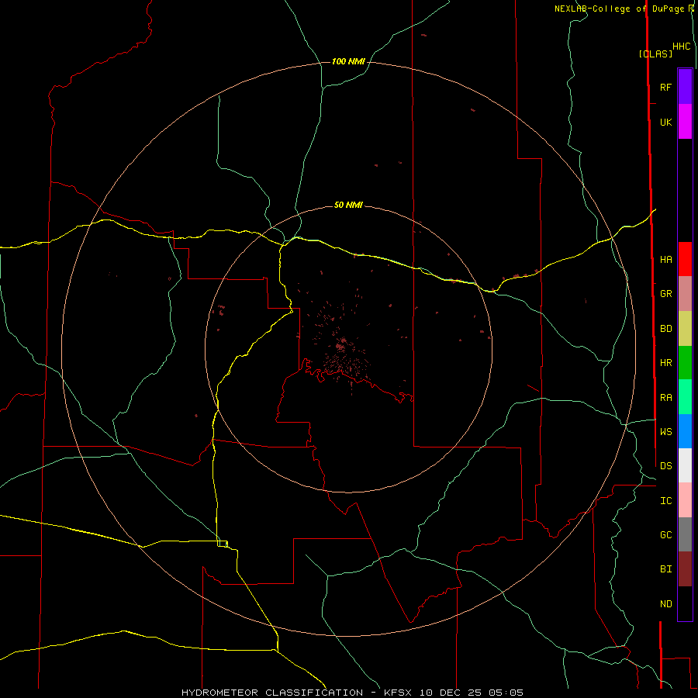Viewport: 698px width, 698px height.
Task: Click the 'NEXLAB-College of DuPage' header text
Action: (x=619, y=9)
